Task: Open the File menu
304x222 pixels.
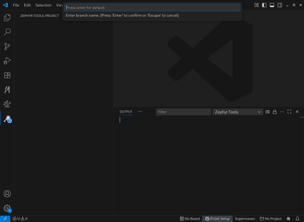Action: [x=16, y=5]
